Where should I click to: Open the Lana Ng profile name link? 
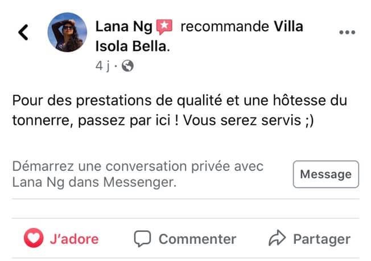123,27
